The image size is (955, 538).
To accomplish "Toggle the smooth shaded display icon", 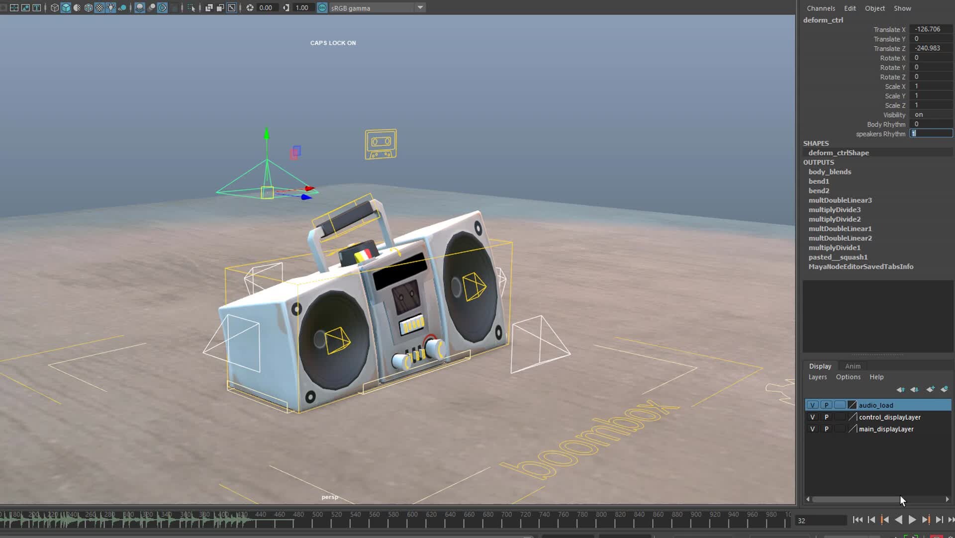I will click(66, 7).
